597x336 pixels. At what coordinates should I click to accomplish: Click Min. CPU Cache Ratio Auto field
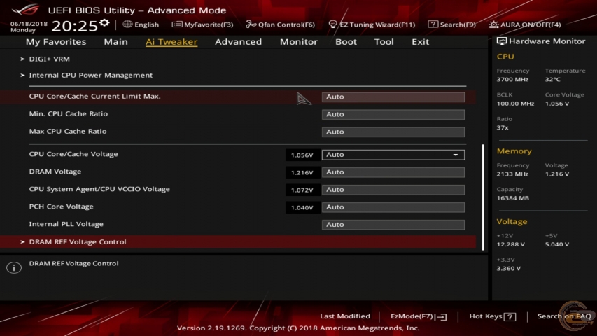pos(393,114)
